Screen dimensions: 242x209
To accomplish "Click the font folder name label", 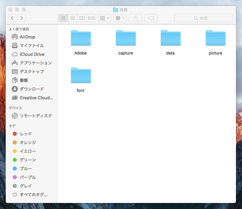I will (x=81, y=91).
